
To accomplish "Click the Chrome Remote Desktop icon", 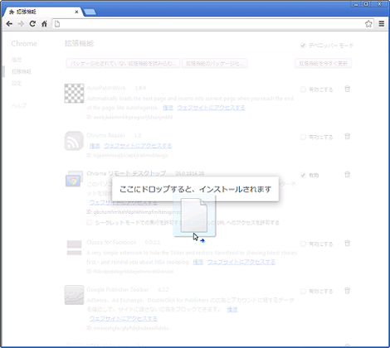I will point(74,179).
